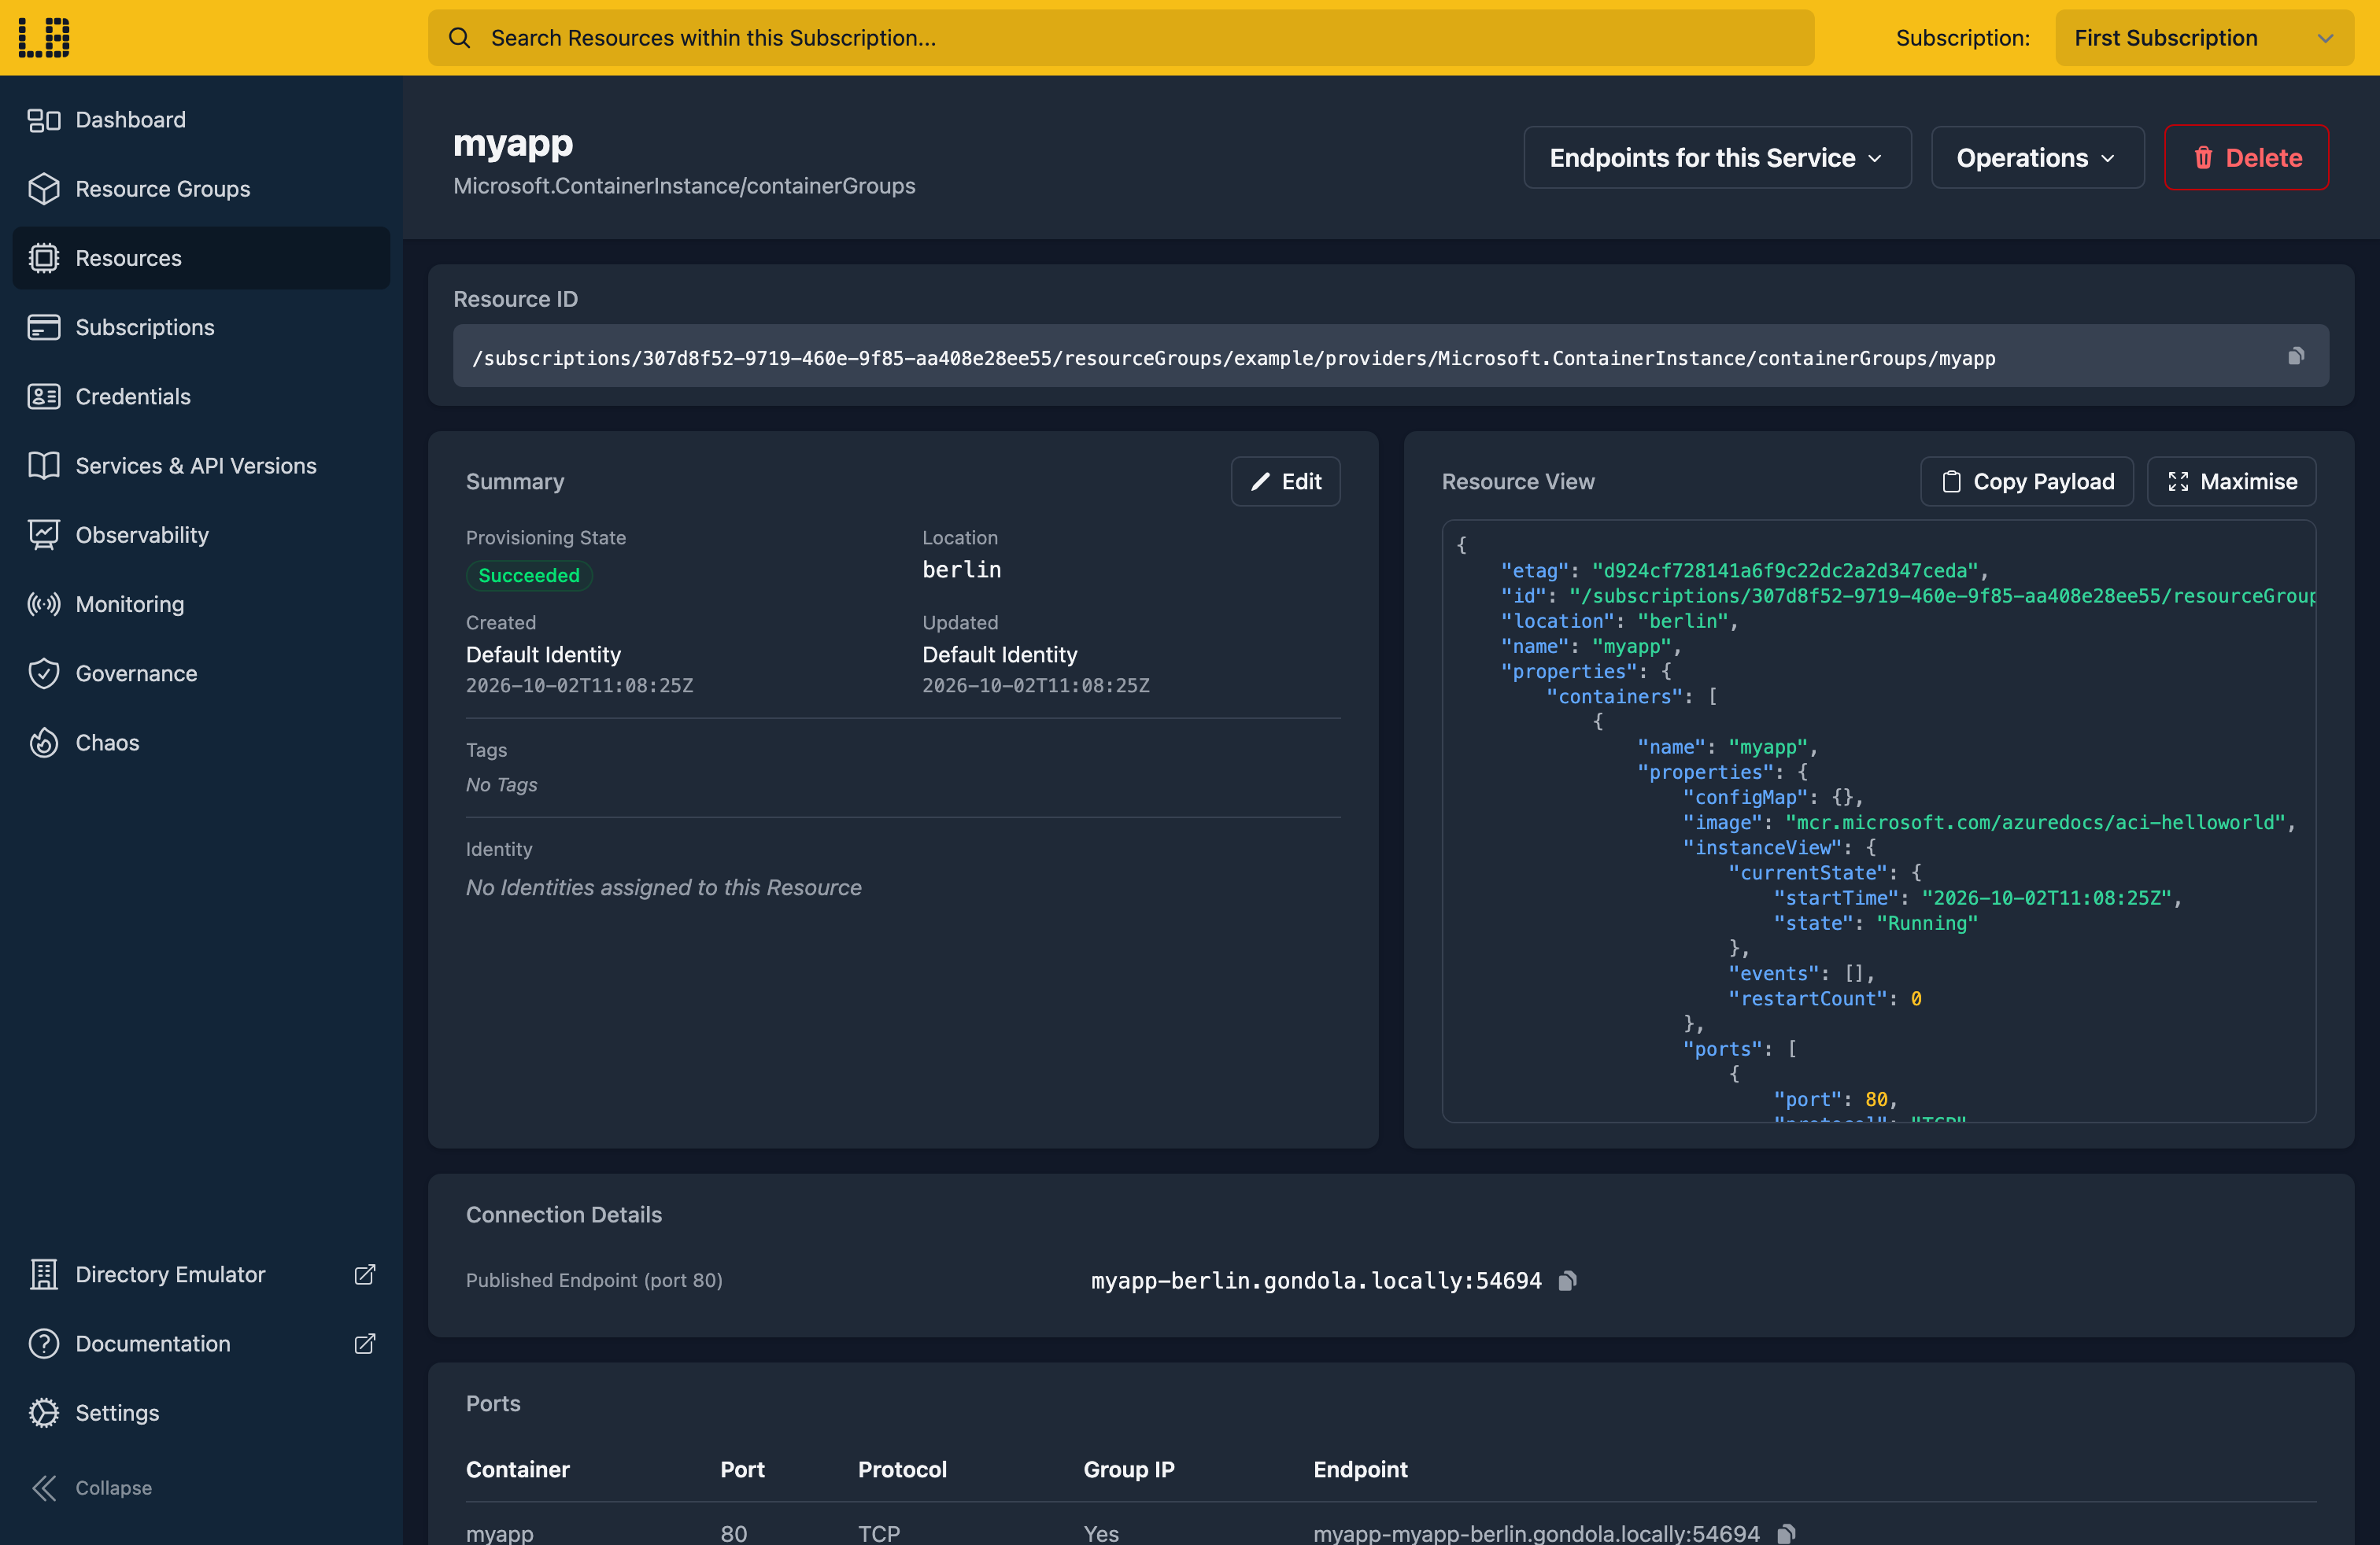Maximise the Resource View

(x=2232, y=481)
